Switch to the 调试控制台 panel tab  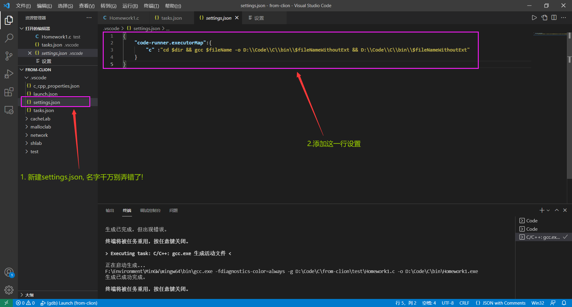[150, 210]
